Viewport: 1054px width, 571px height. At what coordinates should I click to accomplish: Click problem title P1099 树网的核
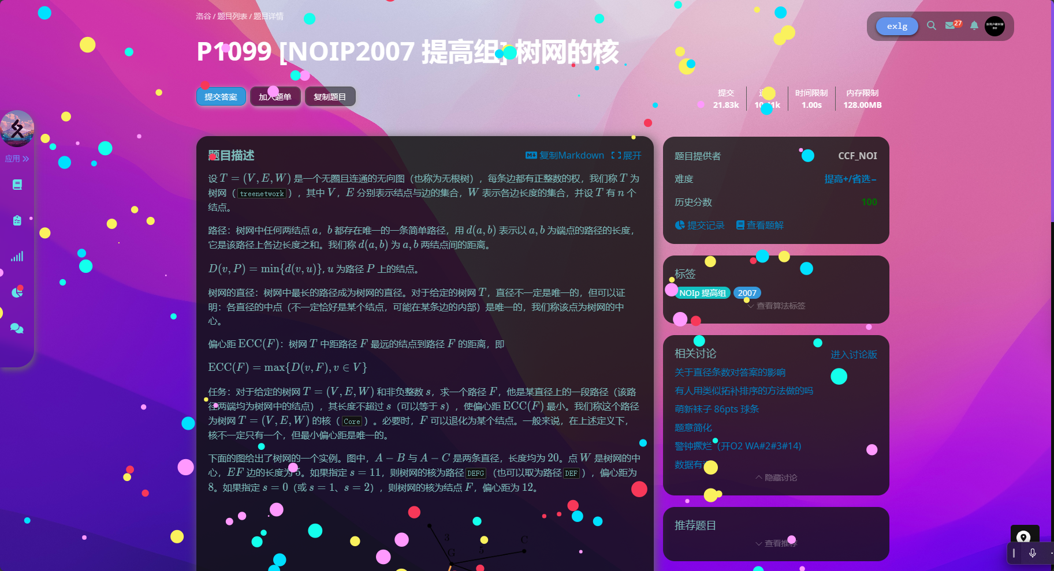(408, 52)
